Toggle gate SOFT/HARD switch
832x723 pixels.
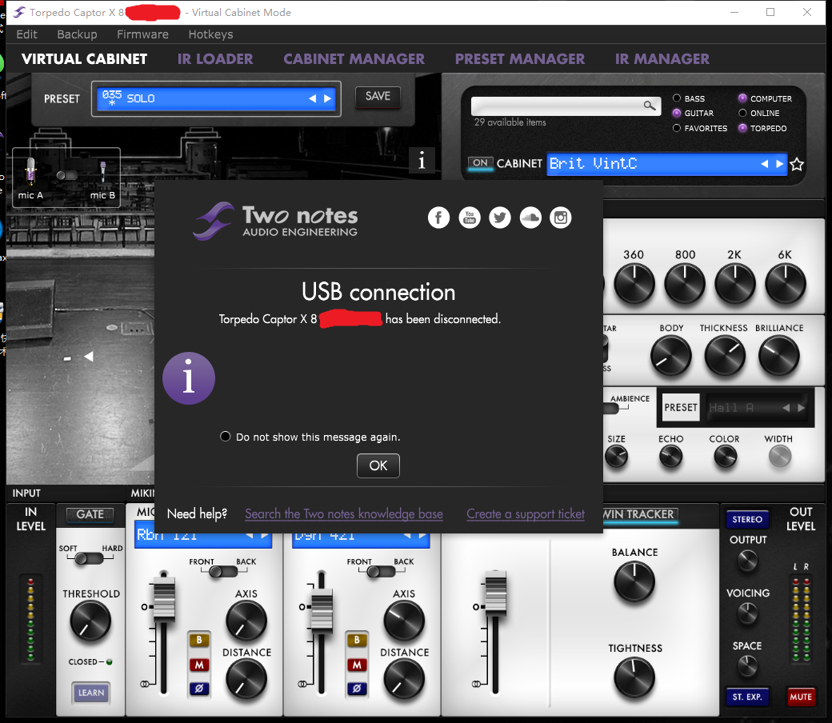tap(89, 558)
